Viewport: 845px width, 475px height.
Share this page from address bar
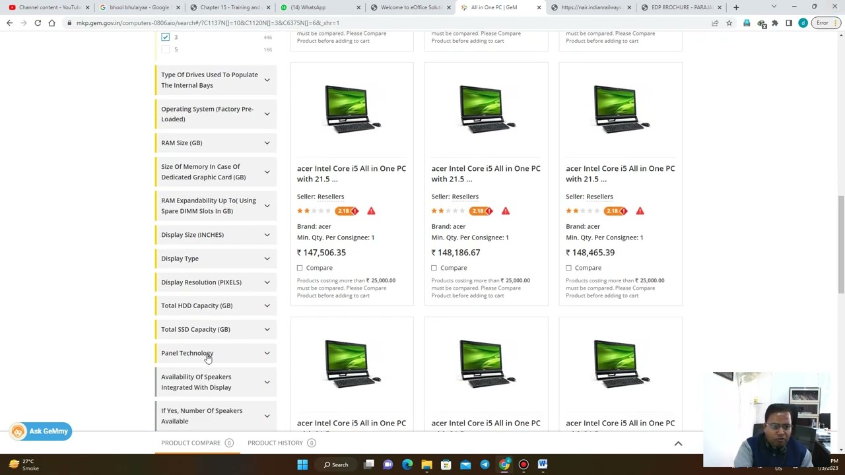point(715,23)
